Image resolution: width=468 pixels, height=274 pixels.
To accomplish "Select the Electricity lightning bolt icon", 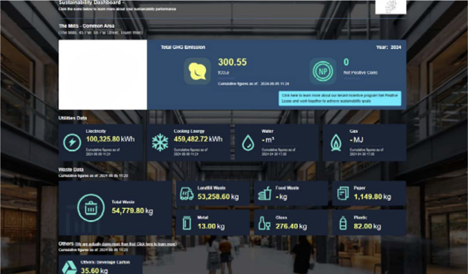I will pyautogui.click(x=72, y=143).
